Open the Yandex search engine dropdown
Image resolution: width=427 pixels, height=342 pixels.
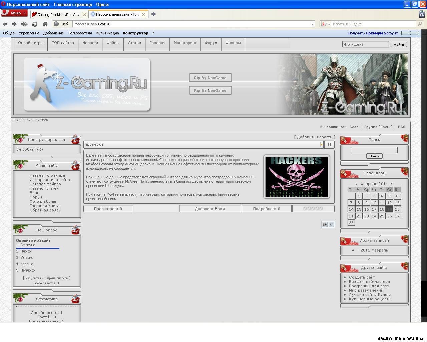(326, 24)
